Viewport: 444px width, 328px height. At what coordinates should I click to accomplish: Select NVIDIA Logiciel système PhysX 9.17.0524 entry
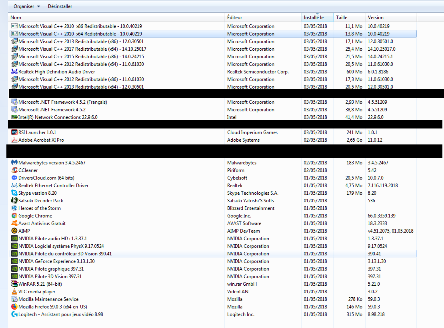[61, 246]
